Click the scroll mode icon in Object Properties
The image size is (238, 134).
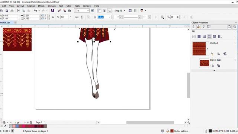tap(229, 27)
